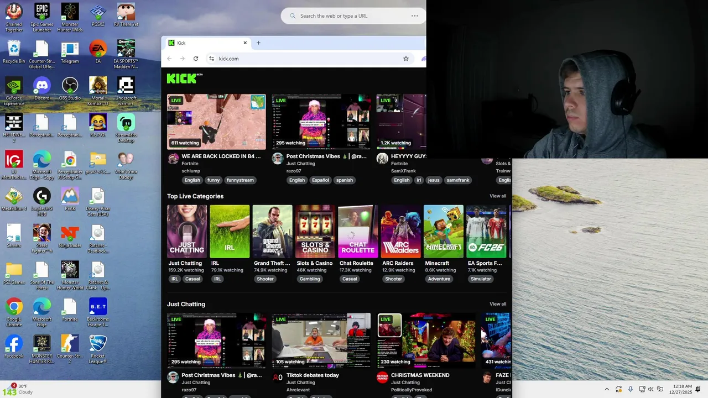Click the samxfrank tag
Image resolution: width=708 pixels, height=398 pixels.
coord(458,180)
